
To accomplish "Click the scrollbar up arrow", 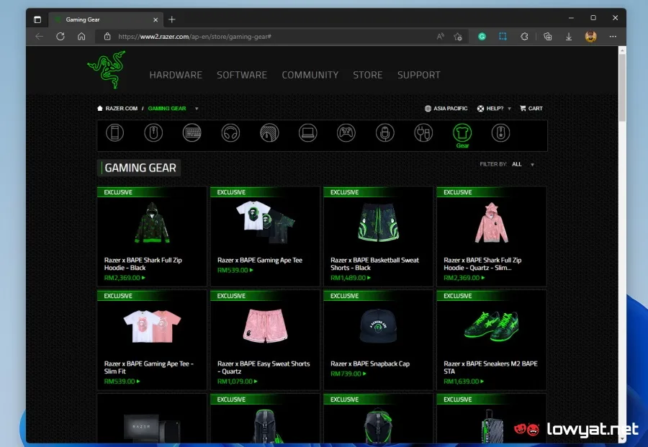I will pos(622,50).
